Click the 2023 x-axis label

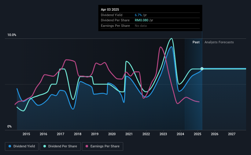pos(163,134)
